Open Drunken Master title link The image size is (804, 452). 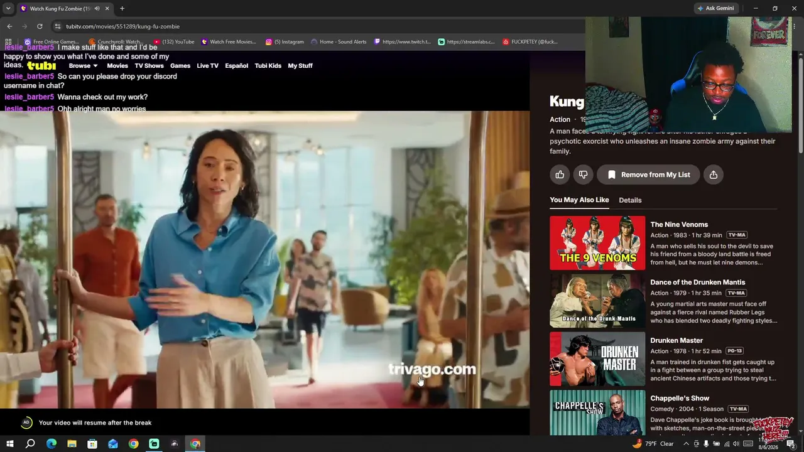[x=676, y=340]
